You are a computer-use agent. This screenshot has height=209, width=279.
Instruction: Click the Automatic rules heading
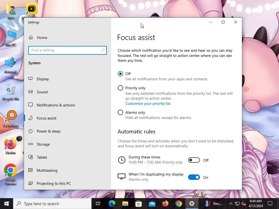(x=137, y=131)
